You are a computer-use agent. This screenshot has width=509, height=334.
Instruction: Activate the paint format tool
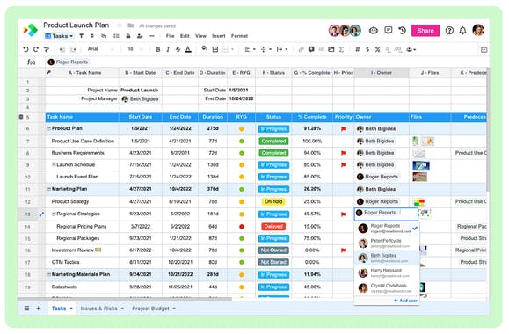tap(47, 49)
